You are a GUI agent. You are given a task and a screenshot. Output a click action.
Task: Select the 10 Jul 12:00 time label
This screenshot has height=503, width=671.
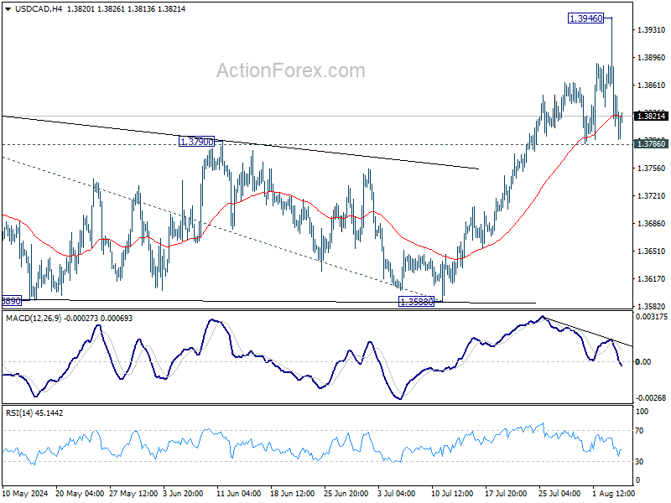coord(452,494)
